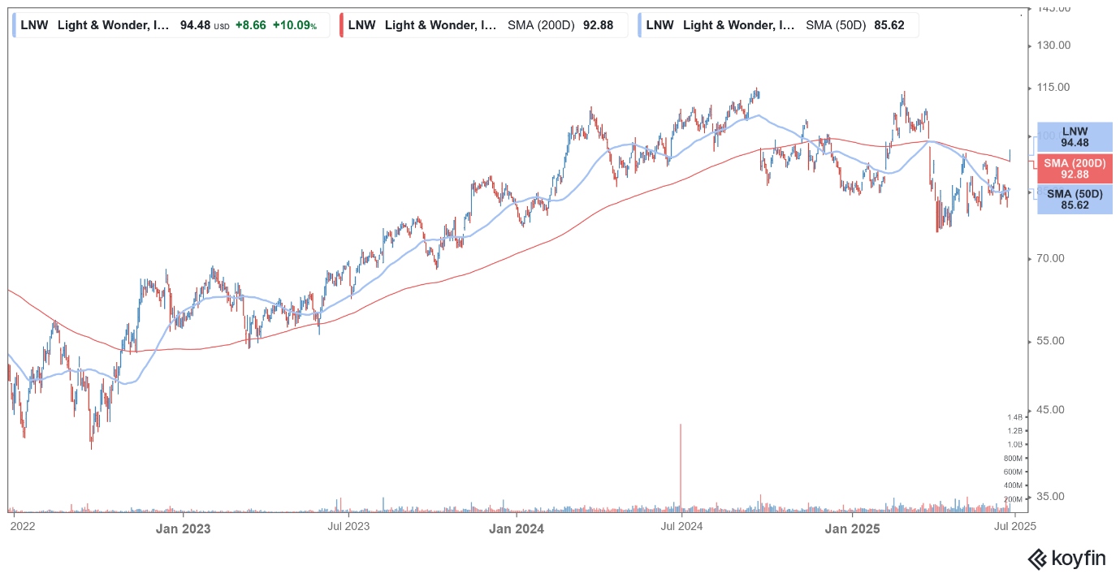Click the 1.0B volume axis label
The height and width of the screenshot is (578, 1120).
click(1014, 445)
